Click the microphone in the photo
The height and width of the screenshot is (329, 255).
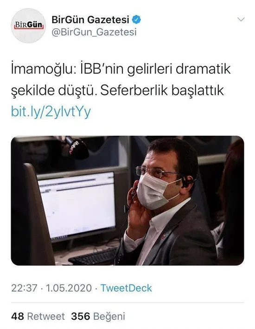coord(77,147)
